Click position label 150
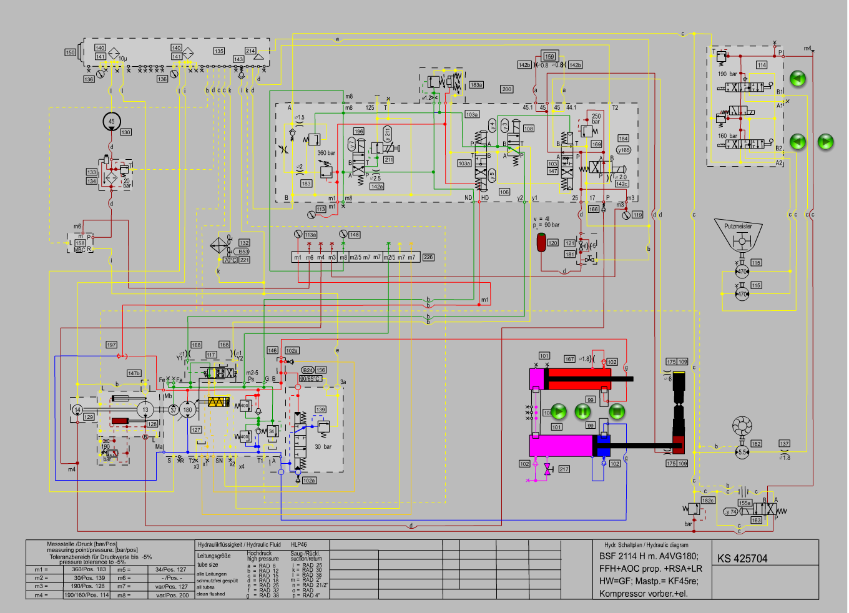The height and width of the screenshot is (613, 849). pos(71,52)
